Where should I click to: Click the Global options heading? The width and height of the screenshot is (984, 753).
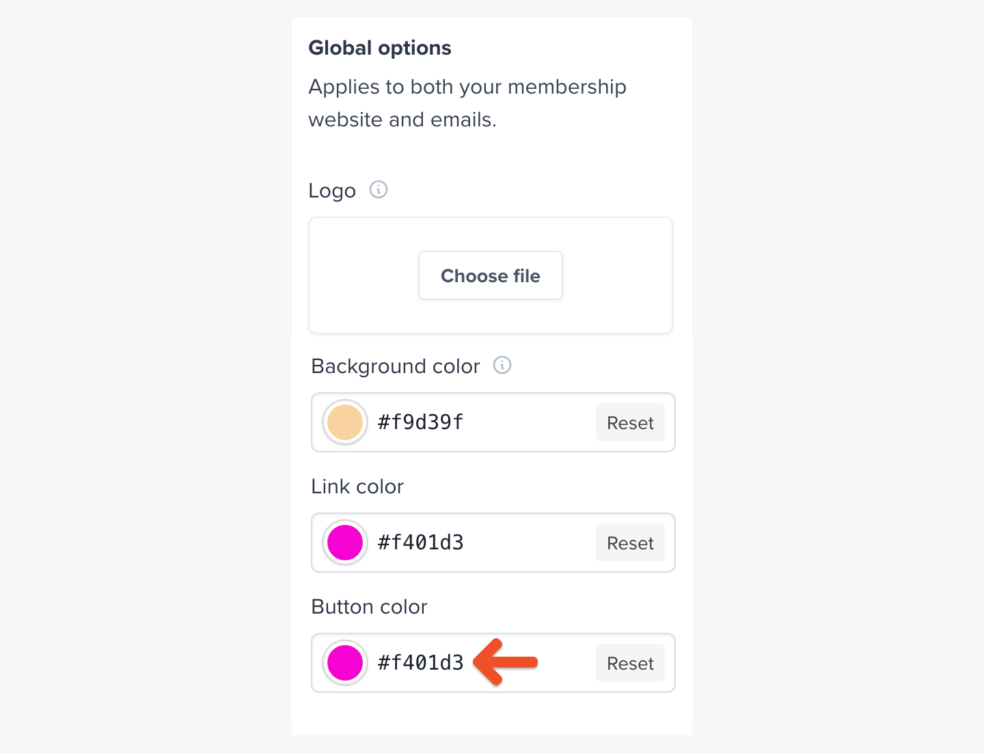380,48
